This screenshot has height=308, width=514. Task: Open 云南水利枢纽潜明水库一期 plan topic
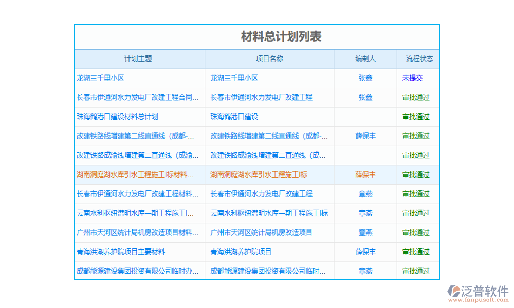137,213
